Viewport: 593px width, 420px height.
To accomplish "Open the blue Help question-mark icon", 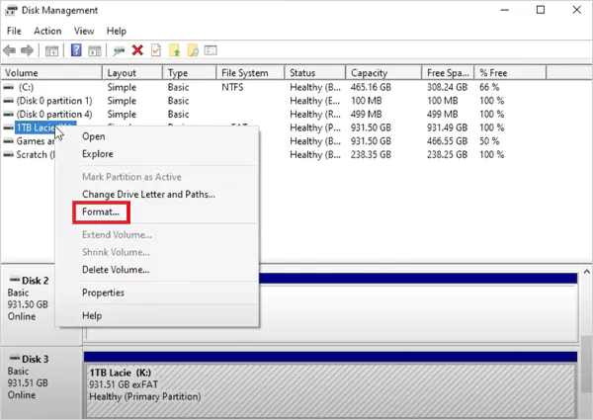I will click(x=76, y=49).
